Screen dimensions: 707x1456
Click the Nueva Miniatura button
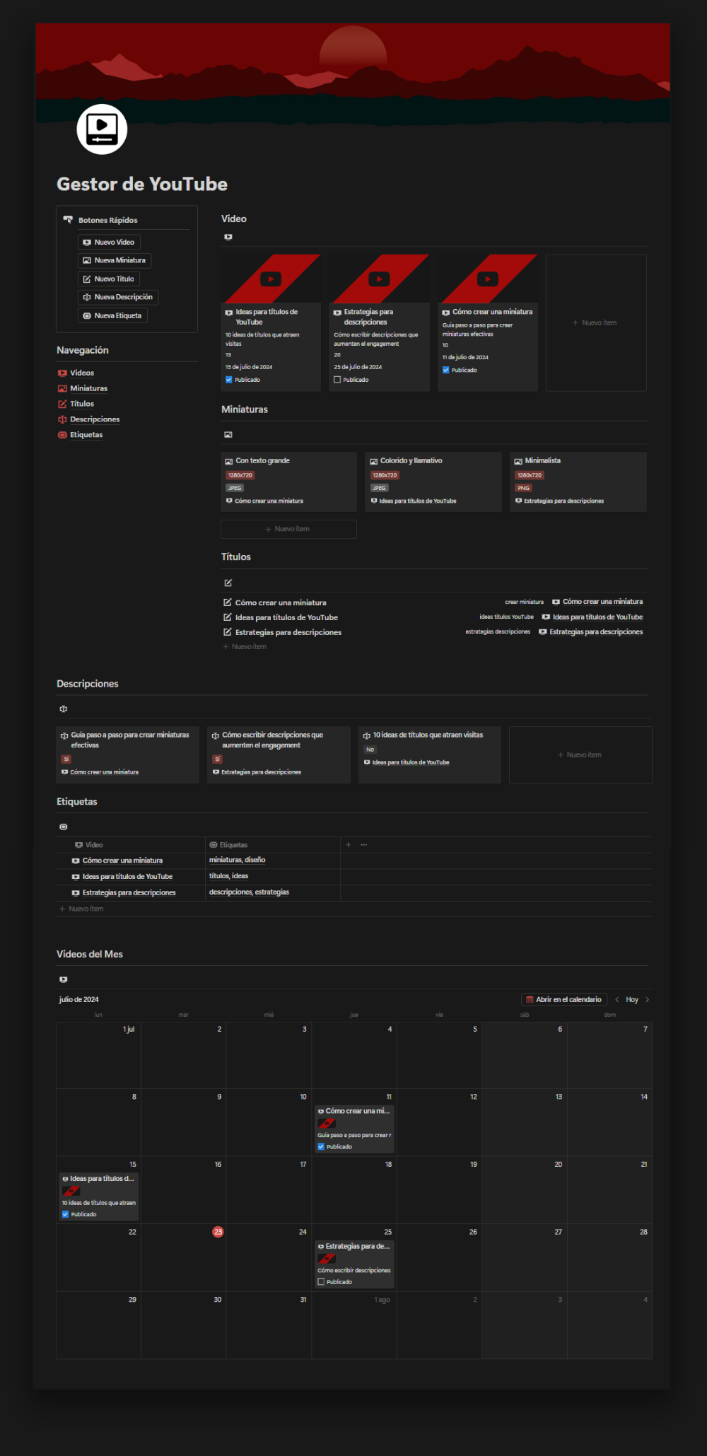point(115,260)
